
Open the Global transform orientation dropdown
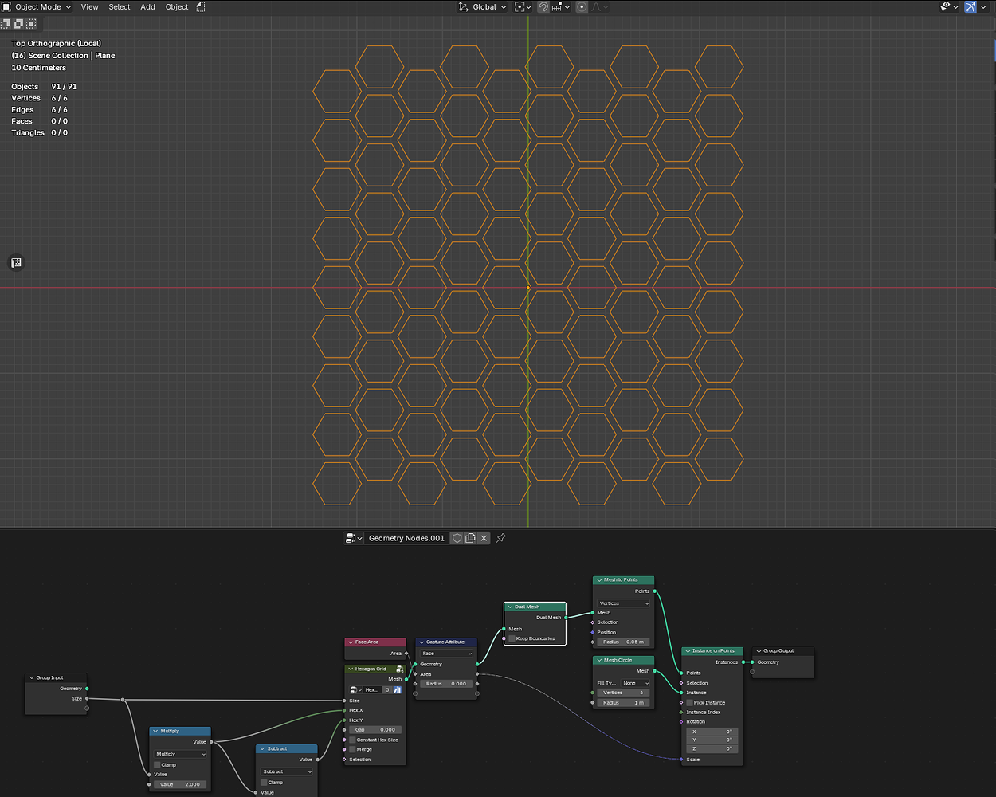pyautogui.click(x=483, y=6)
